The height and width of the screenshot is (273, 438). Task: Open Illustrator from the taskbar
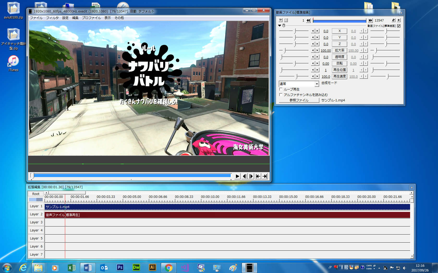pos(152,268)
